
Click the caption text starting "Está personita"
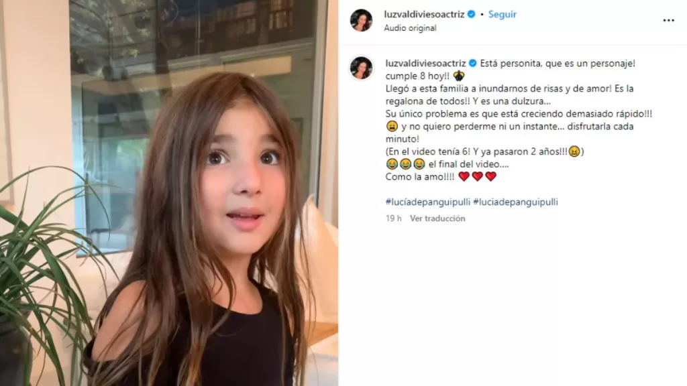[558, 63]
